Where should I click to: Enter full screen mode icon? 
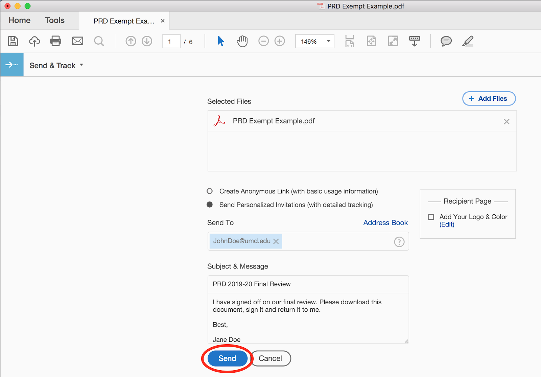[x=393, y=41]
